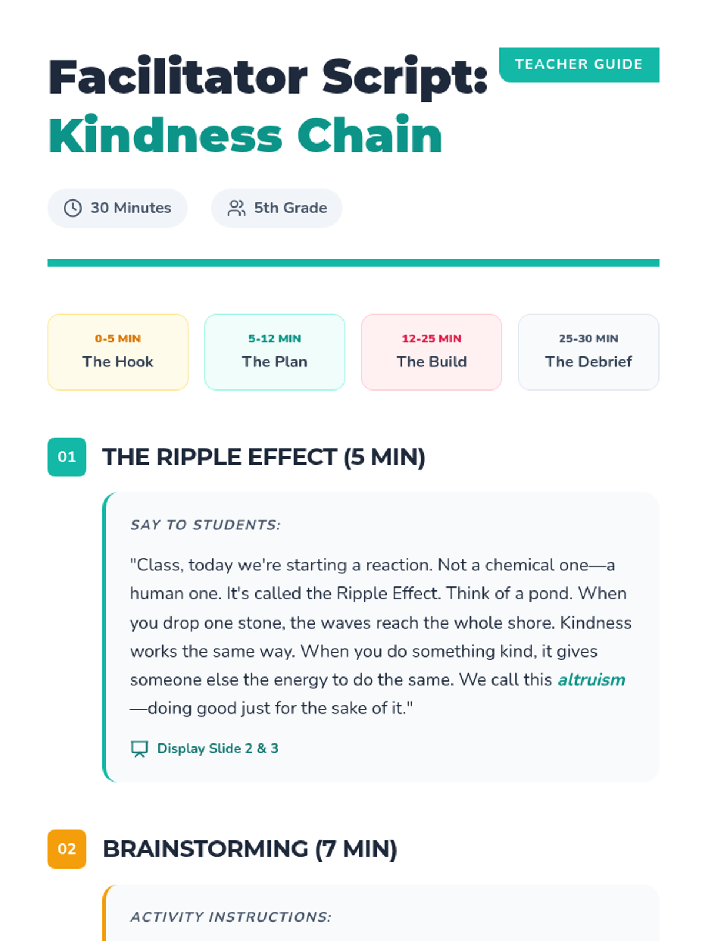Click the presentation screen icon near Display Slide
The image size is (706, 941).
(x=139, y=749)
